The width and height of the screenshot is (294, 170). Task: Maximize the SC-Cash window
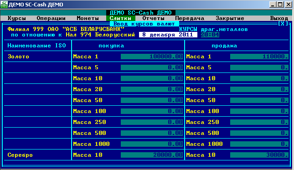pos(280,4)
